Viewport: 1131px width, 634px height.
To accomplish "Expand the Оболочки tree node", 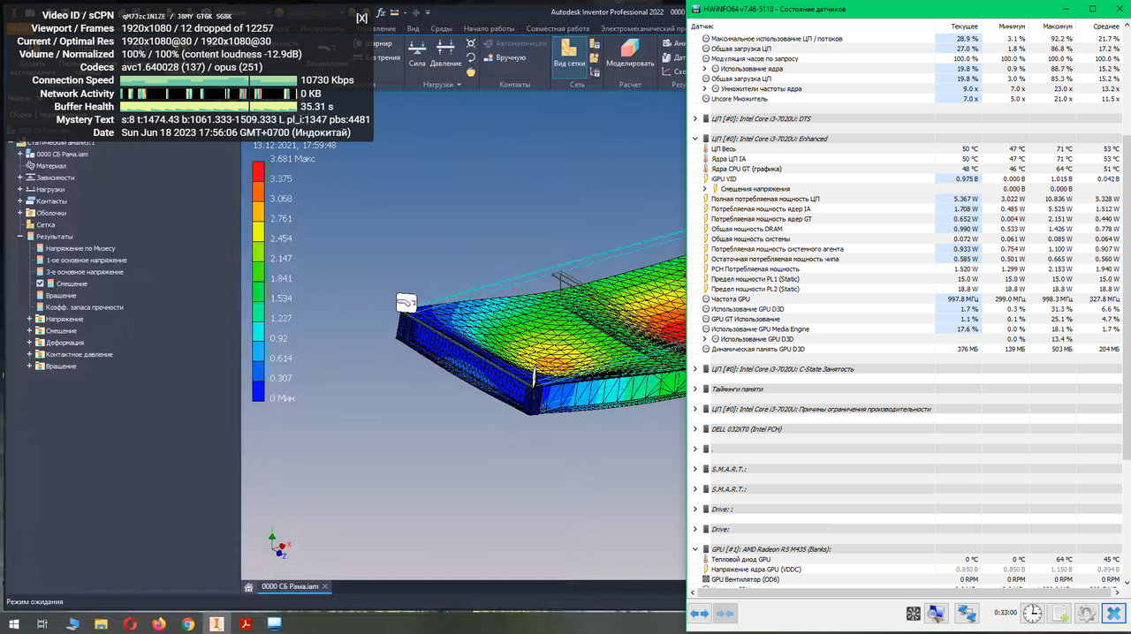I will pos(20,213).
